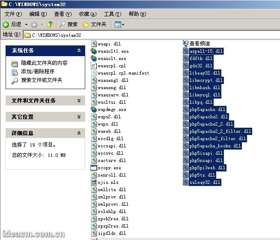Open the Back button history dropdown arrow
Screen dimensions: 280x240
[26, 24]
